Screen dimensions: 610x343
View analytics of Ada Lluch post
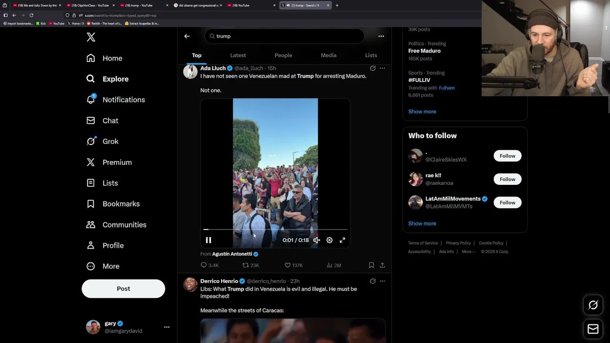point(334,265)
